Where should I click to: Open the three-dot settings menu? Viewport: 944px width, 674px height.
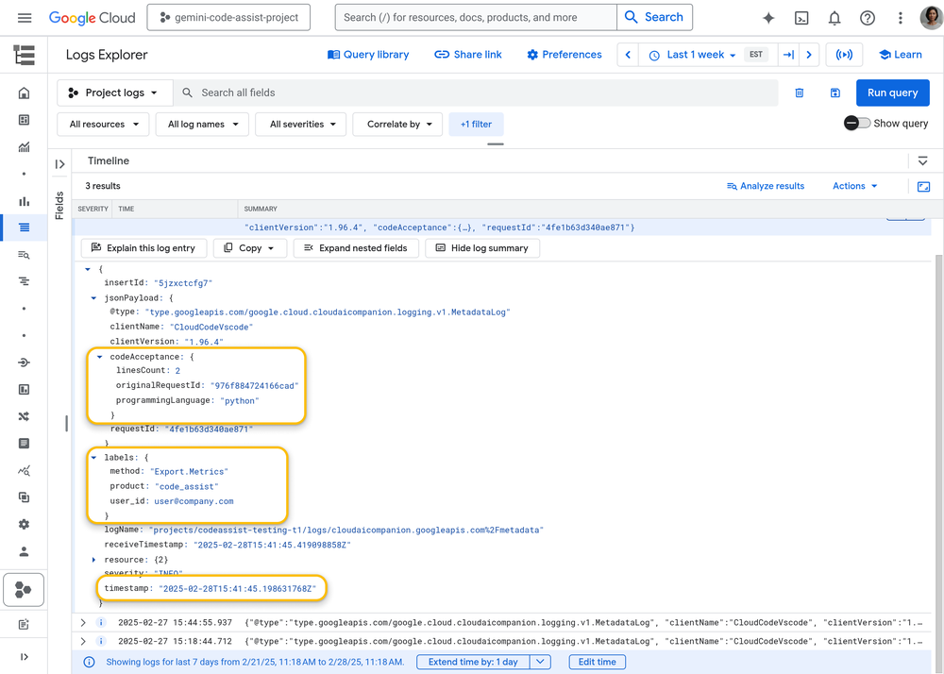pyautogui.click(x=900, y=18)
